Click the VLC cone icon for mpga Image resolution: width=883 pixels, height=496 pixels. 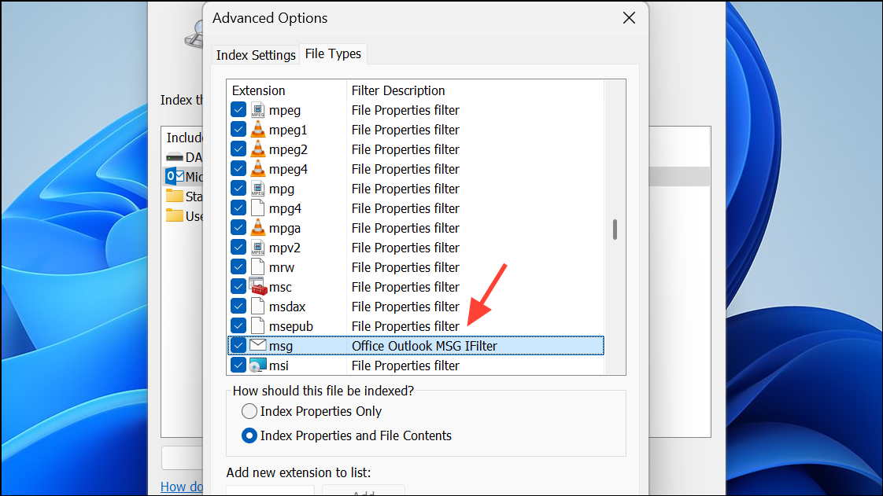tap(258, 228)
